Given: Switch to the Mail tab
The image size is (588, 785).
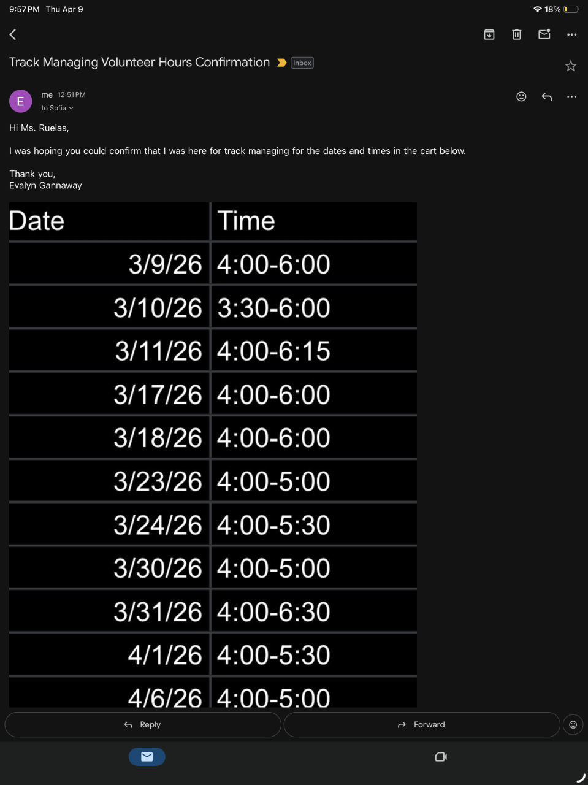Looking at the screenshot, I should [147, 757].
